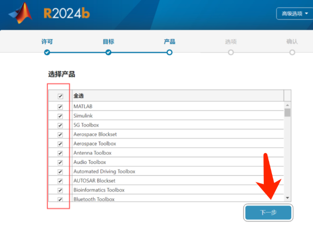
Task: Uncheck the Simulink product checkbox
Action: pos(60,116)
